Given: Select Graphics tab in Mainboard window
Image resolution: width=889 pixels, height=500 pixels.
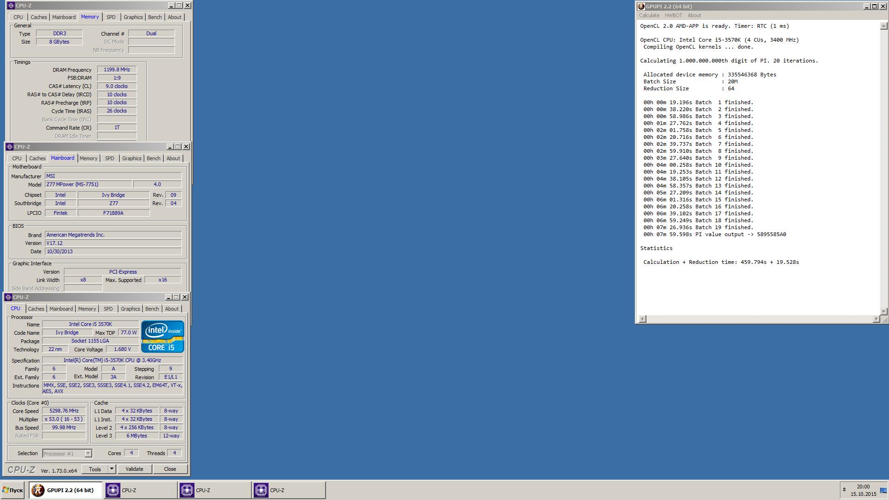Looking at the screenshot, I should pyautogui.click(x=132, y=158).
